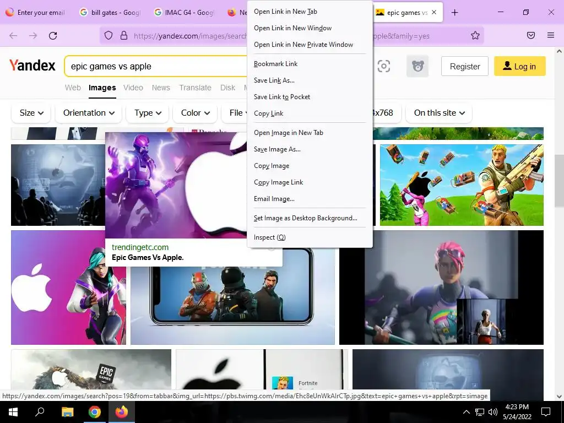Select Bookmark Link menu entry

tap(310, 64)
